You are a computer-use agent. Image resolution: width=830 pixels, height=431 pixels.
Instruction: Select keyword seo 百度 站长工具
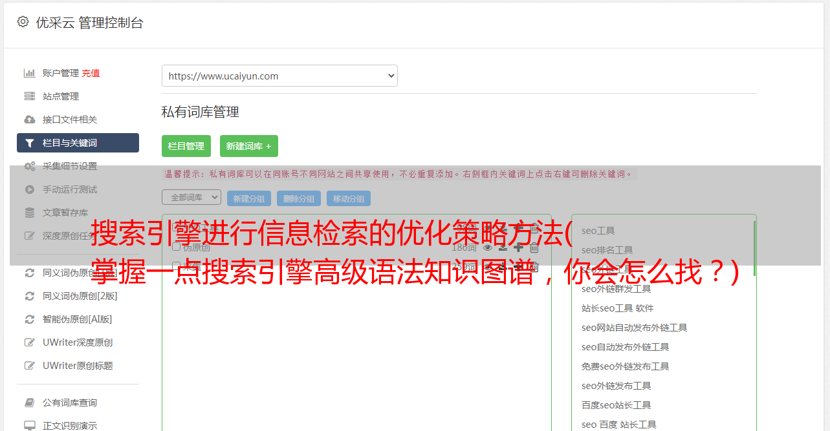(619, 425)
